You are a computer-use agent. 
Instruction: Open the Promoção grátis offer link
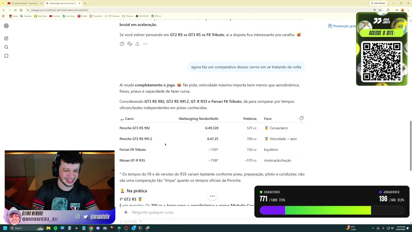coord(342,26)
